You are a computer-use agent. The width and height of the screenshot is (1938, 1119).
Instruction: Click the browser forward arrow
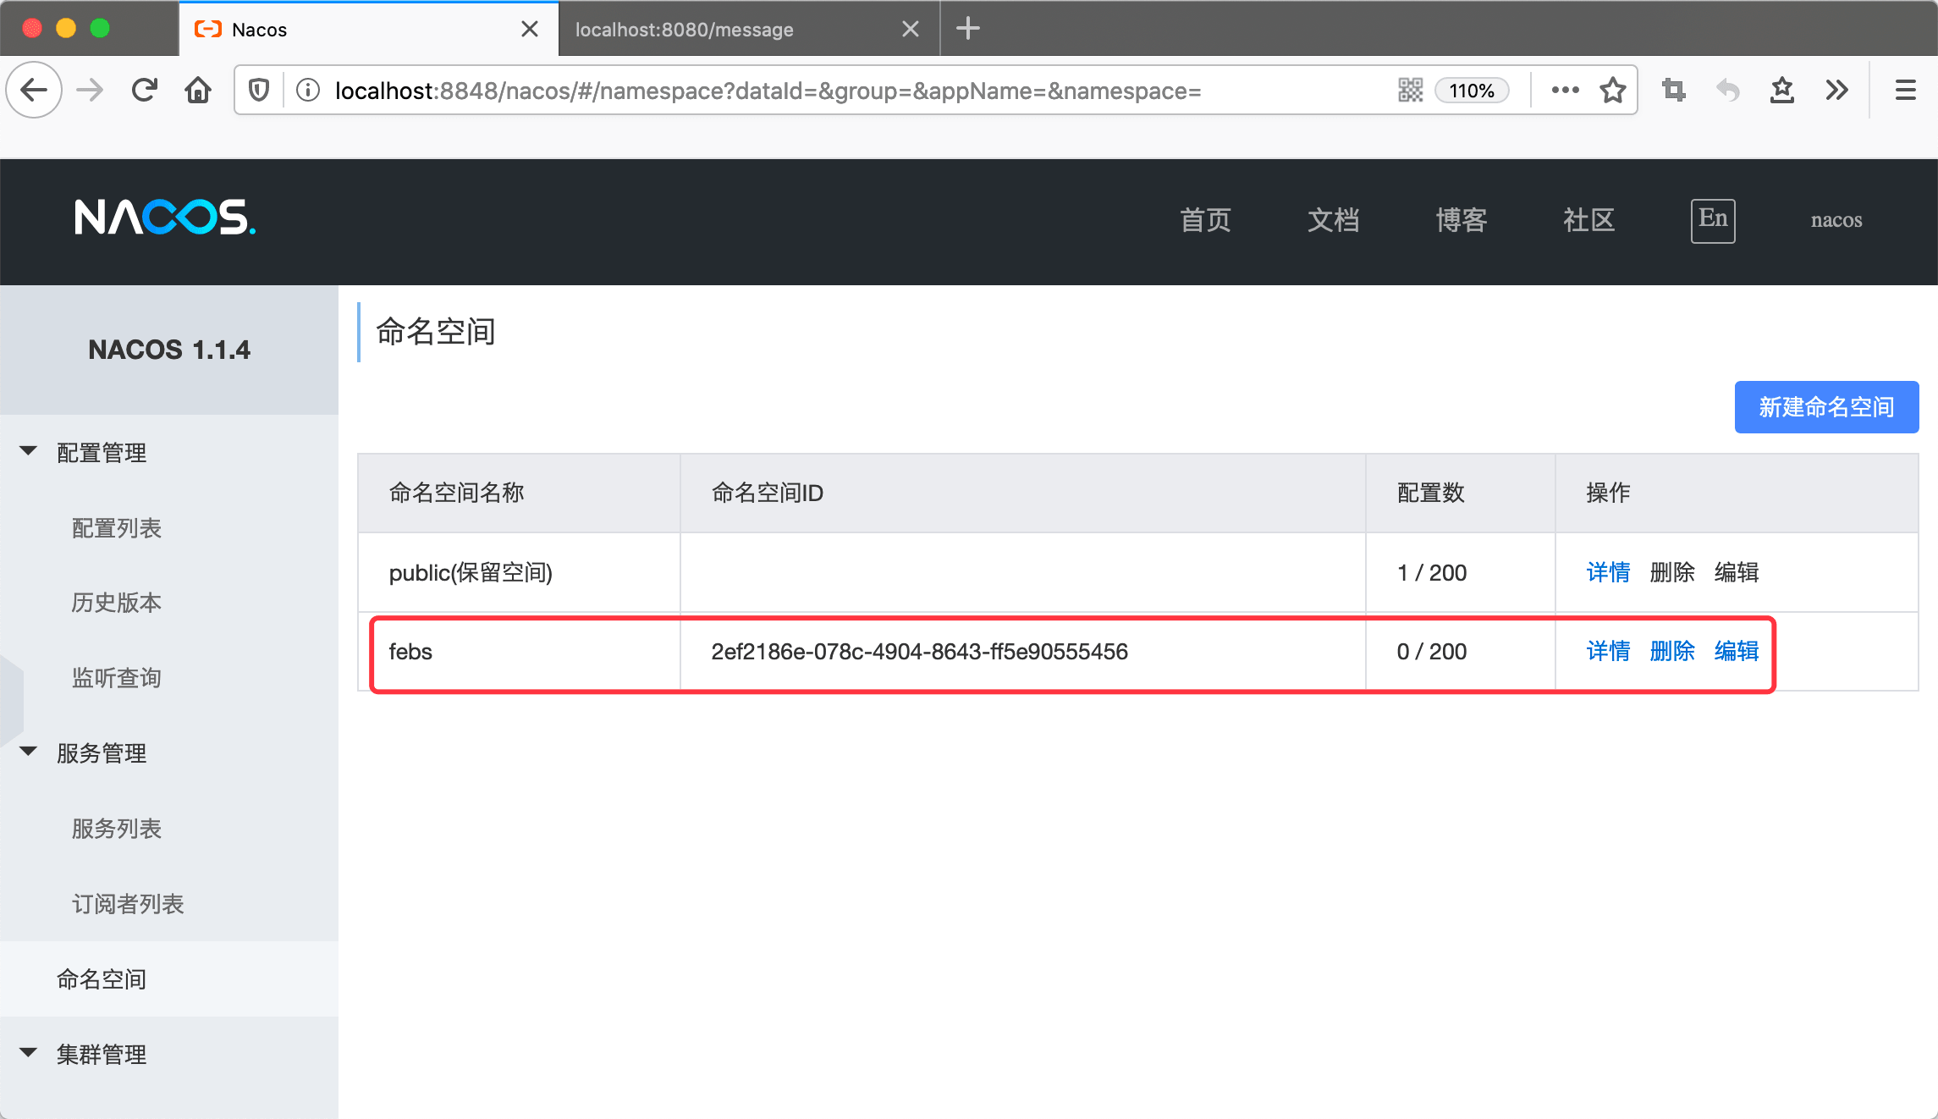89,90
